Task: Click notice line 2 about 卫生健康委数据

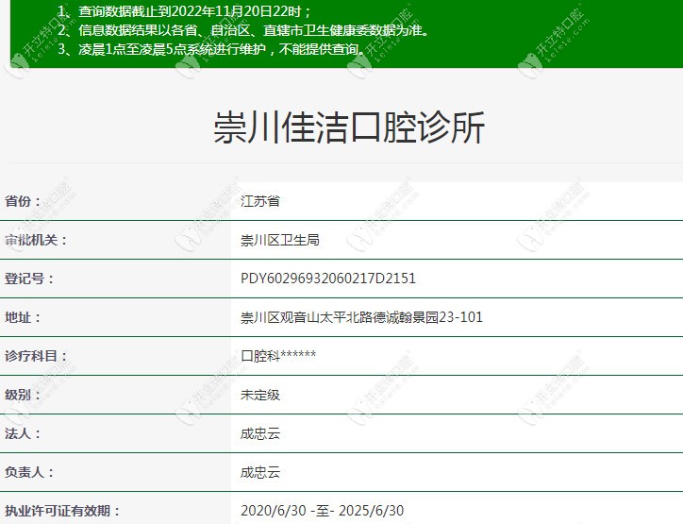Action: coord(244,30)
